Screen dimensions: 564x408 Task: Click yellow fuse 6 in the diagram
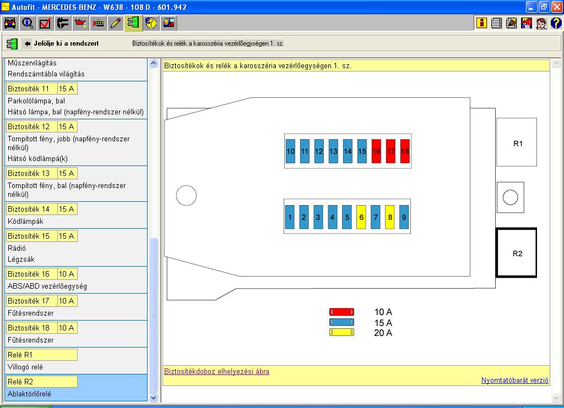click(x=361, y=217)
